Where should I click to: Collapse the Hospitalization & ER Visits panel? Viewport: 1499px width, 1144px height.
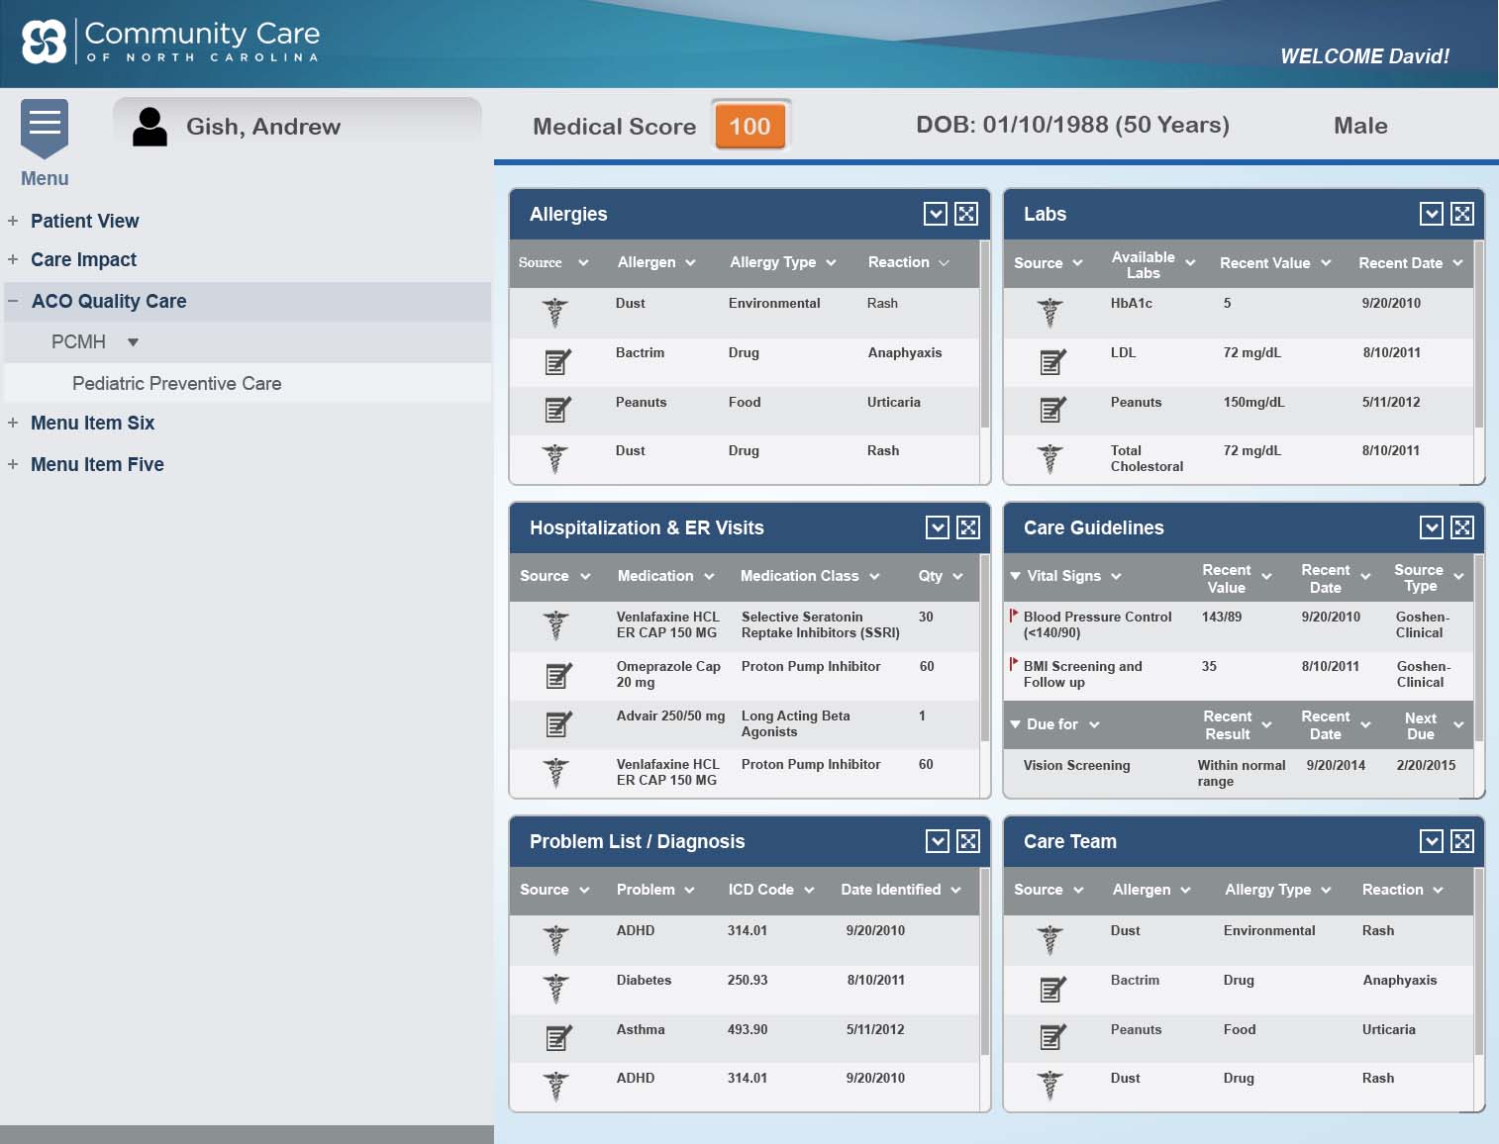point(937,527)
